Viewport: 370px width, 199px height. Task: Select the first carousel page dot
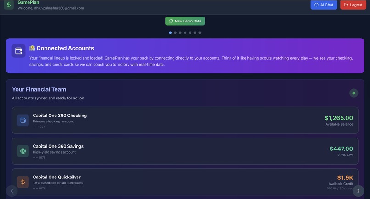coord(170,33)
